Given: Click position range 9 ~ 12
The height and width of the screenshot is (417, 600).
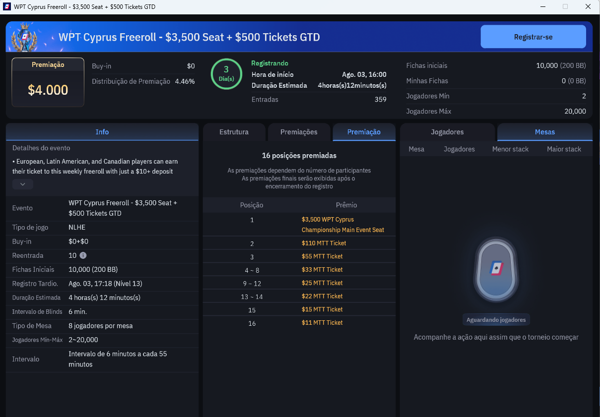Looking at the screenshot, I should [252, 284].
